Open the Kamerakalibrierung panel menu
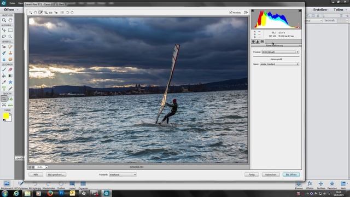 click(300, 45)
